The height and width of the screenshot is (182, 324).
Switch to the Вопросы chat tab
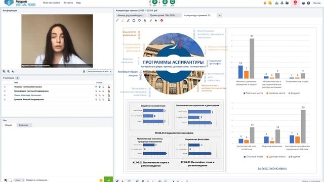tap(24, 125)
